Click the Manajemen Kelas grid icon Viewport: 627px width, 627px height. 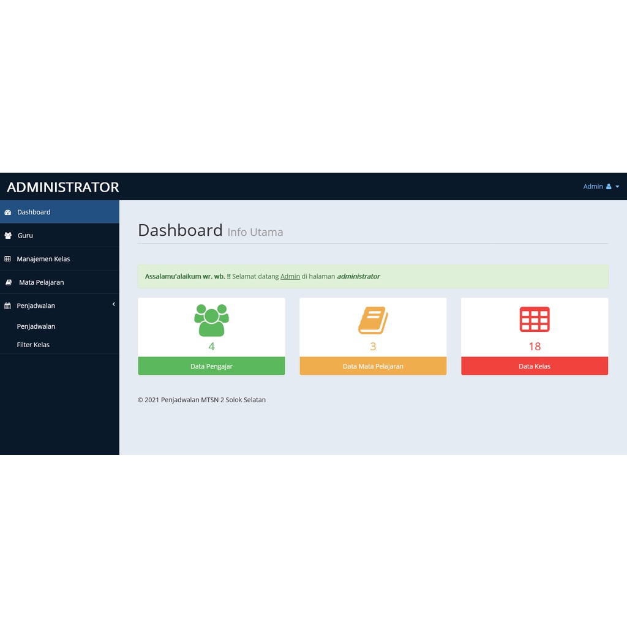click(8, 258)
